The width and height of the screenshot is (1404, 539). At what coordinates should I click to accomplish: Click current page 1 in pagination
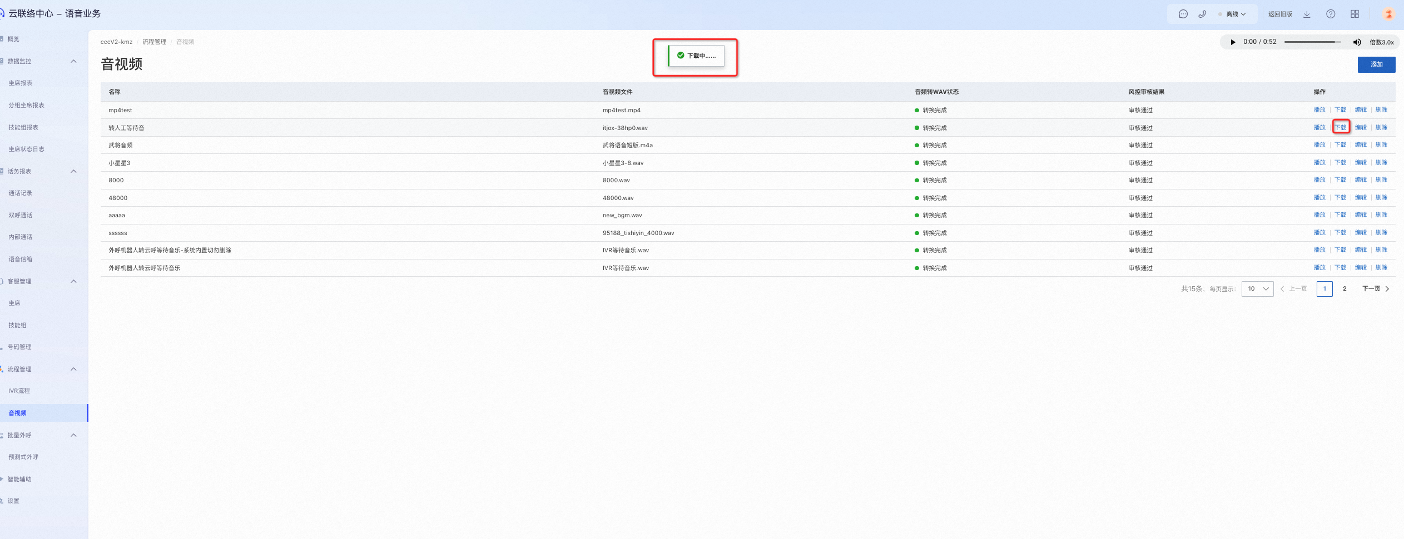(x=1324, y=289)
